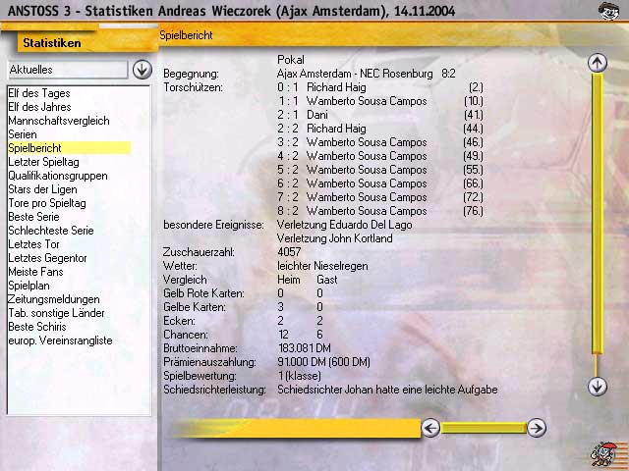Open the Aktuelles category dropdown arrow
This screenshot has width=629, height=471.
coord(142,70)
